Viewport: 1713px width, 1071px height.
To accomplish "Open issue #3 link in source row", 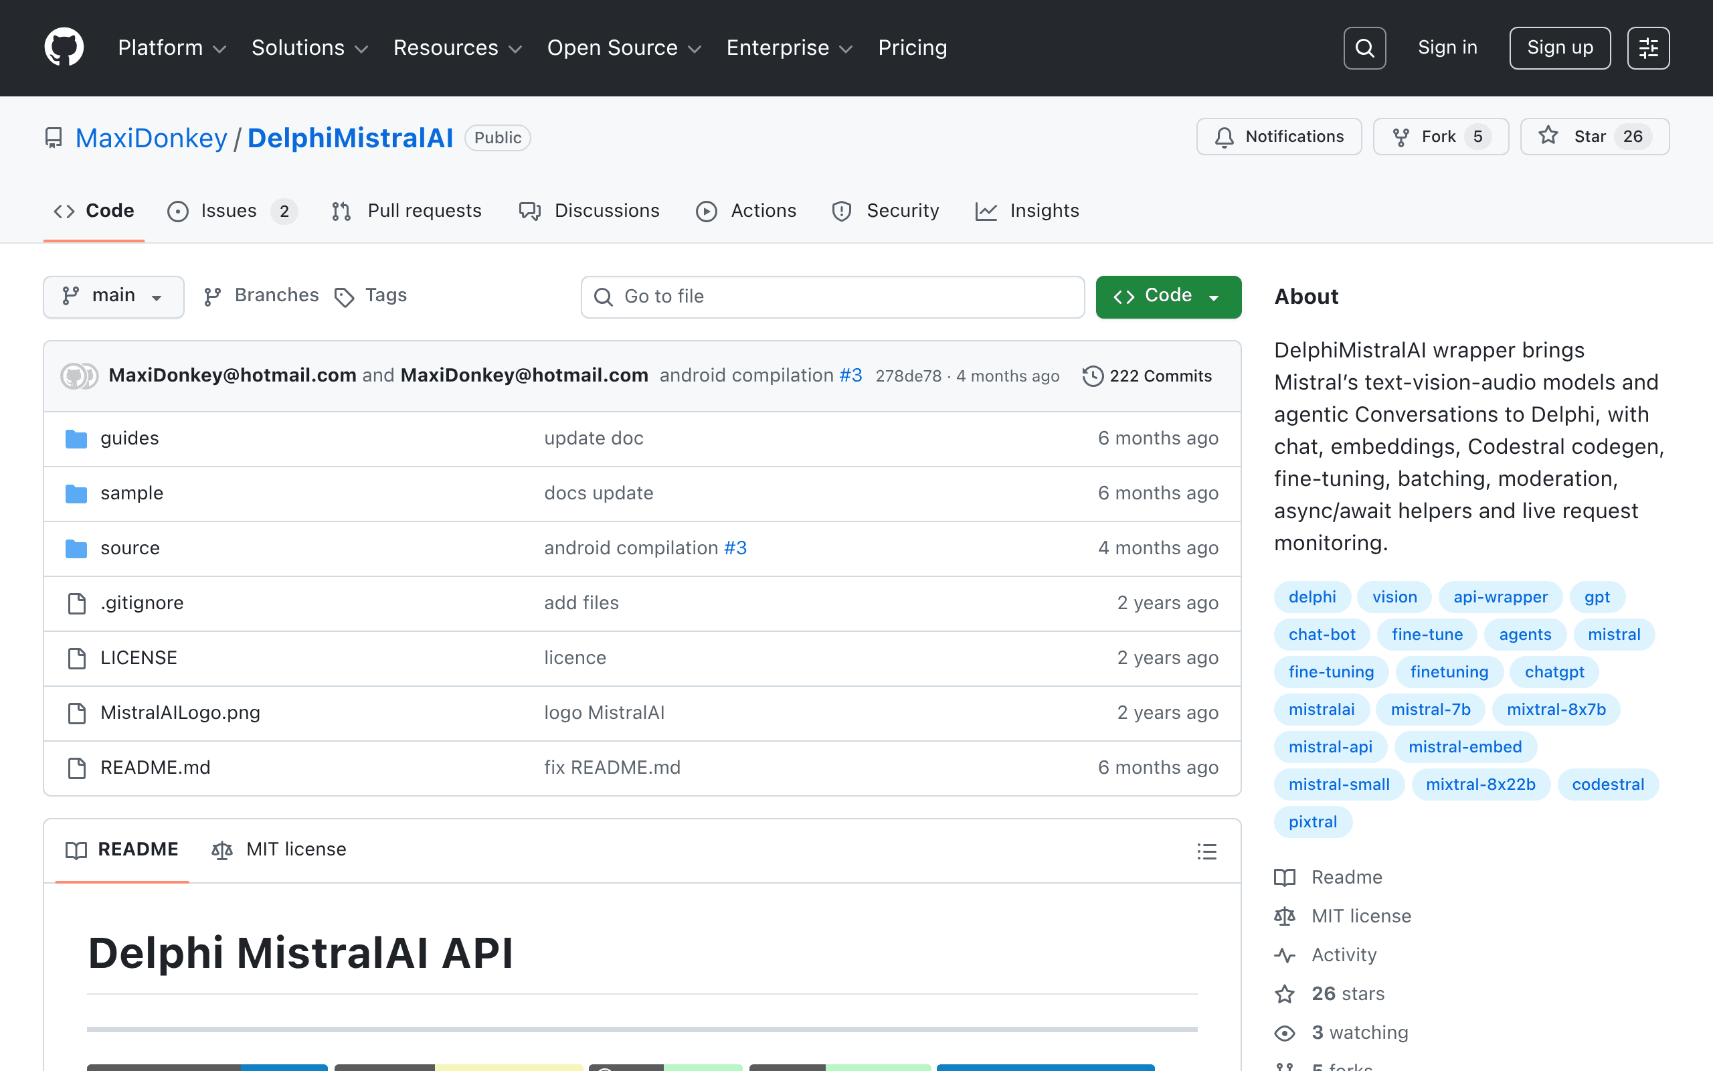I will coord(735,548).
